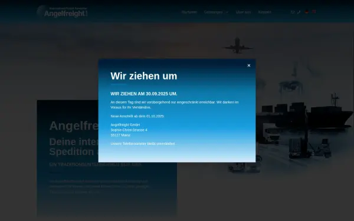Open the Über uns menu item
The height and width of the screenshot is (221, 354).
tap(243, 12)
